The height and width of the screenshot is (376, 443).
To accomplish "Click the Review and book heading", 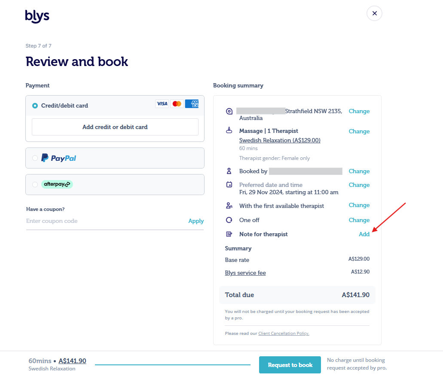I will coord(77,61).
